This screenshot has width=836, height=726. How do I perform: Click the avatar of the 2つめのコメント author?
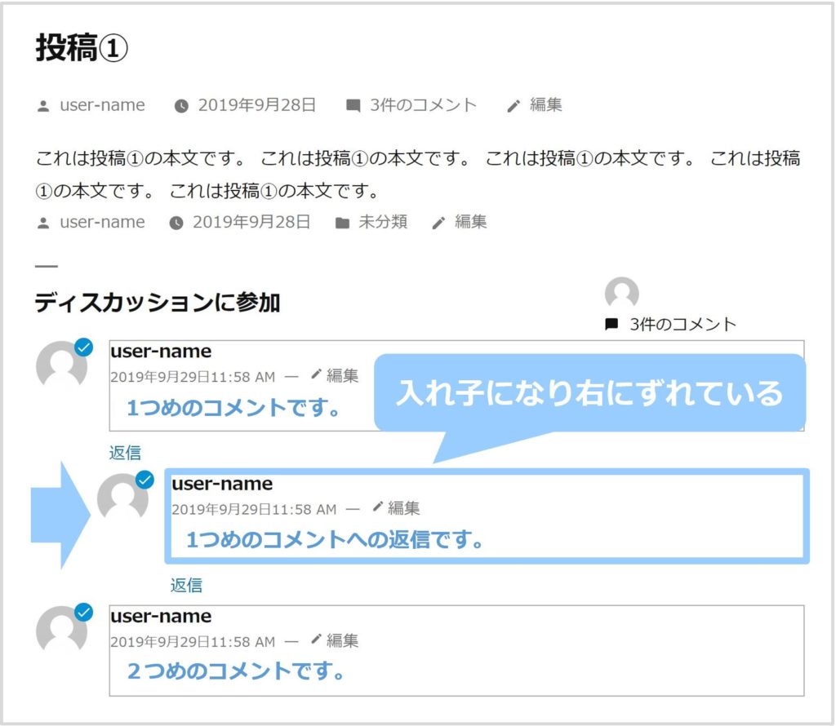tap(62, 631)
